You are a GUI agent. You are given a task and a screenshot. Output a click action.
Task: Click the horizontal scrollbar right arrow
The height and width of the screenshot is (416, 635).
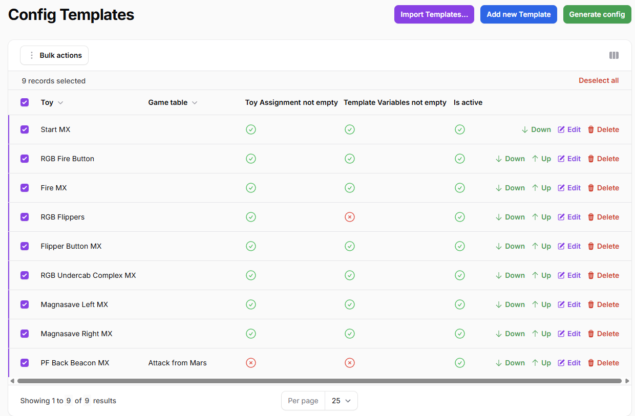(627, 381)
